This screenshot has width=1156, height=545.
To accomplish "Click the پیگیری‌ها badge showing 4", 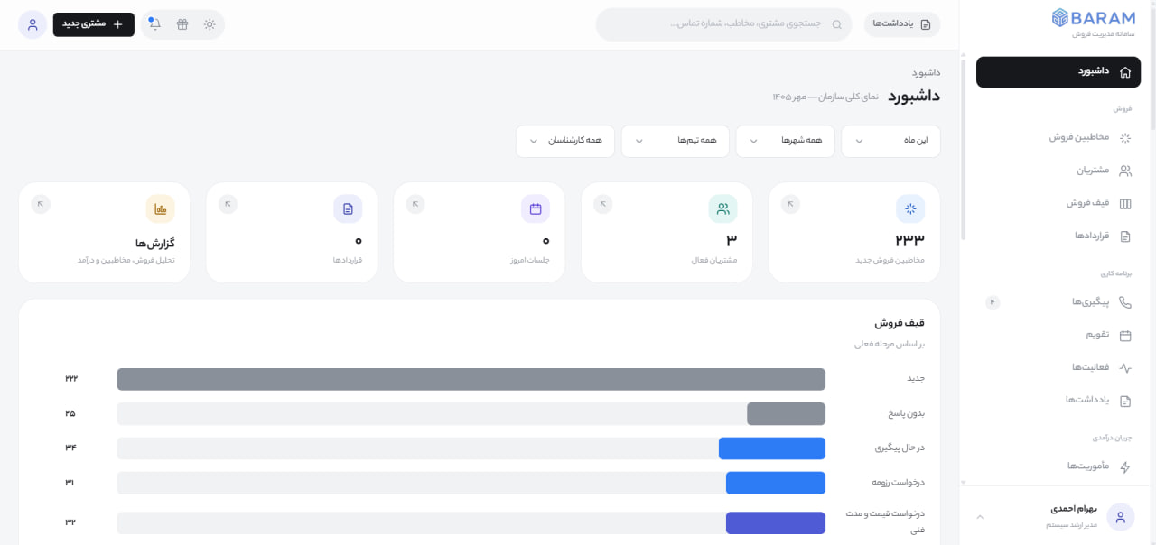I will (x=993, y=302).
